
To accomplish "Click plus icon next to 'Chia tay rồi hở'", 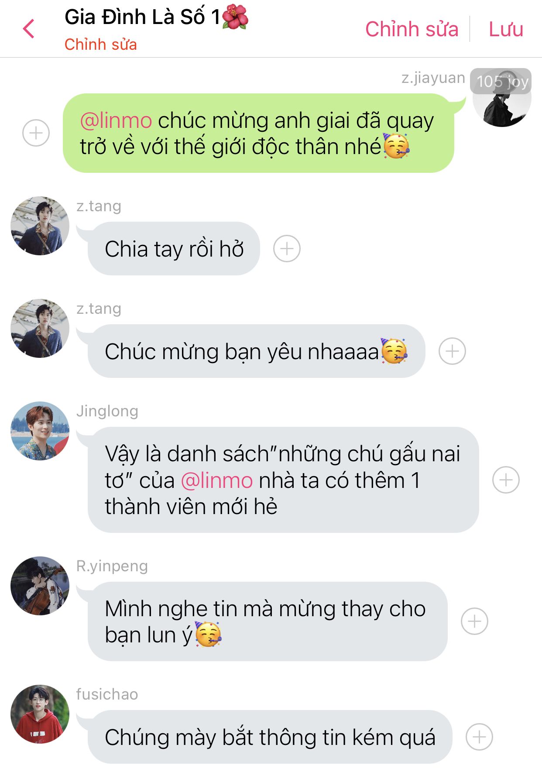I will pyautogui.click(x=287, y=249).
